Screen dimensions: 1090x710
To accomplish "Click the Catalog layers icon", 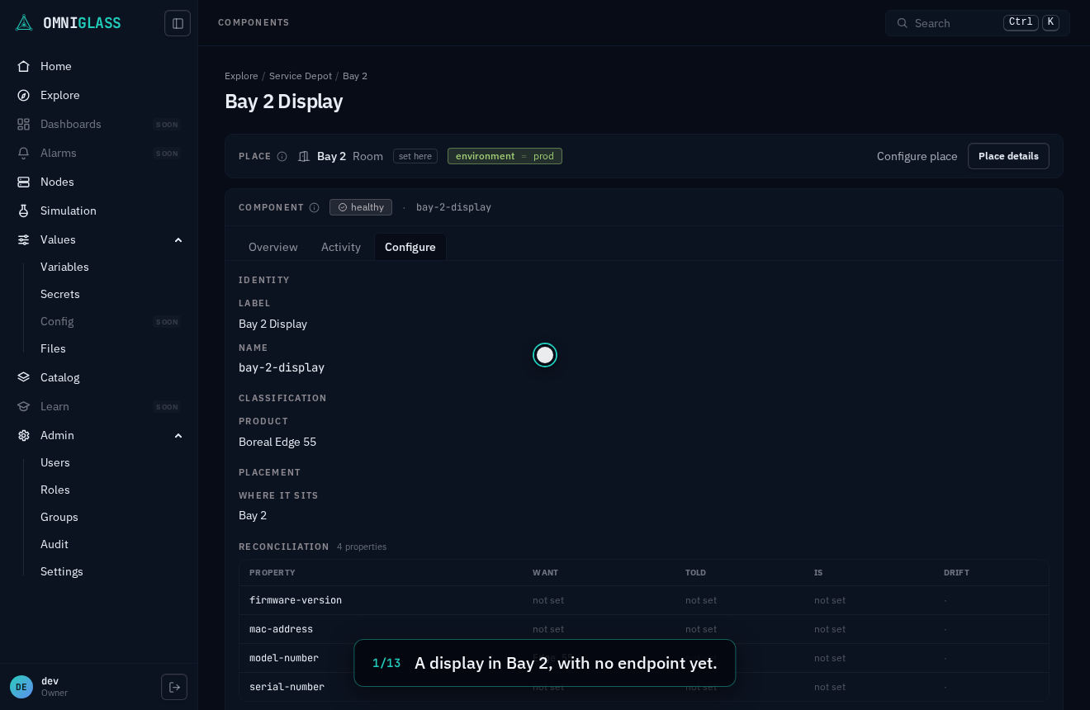I will (24, 377).
